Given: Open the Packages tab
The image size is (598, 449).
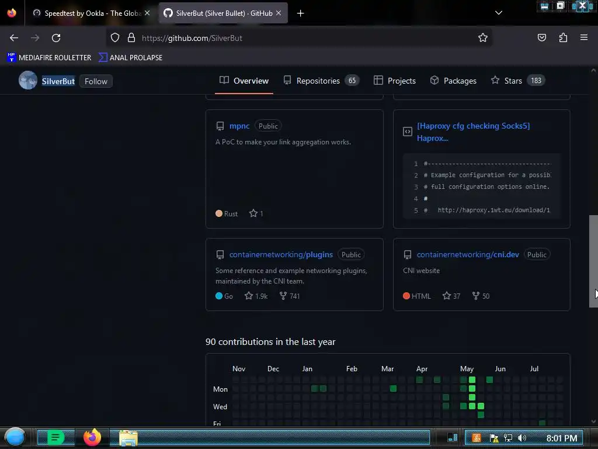Looking at the screenshot, I should click(x=453, y=81).
